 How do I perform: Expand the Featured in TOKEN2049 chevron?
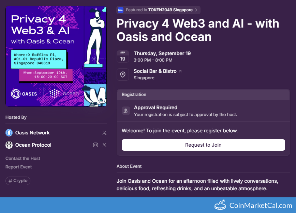pos(196,10)
